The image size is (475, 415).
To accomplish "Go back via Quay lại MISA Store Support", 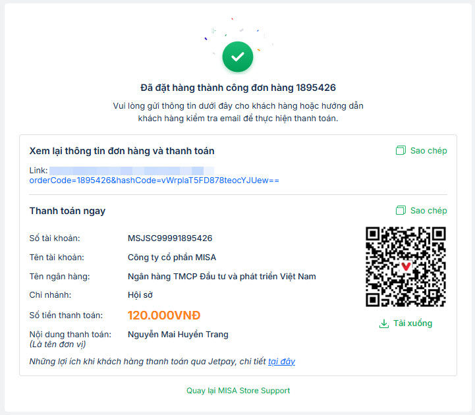I will [238, 391].
